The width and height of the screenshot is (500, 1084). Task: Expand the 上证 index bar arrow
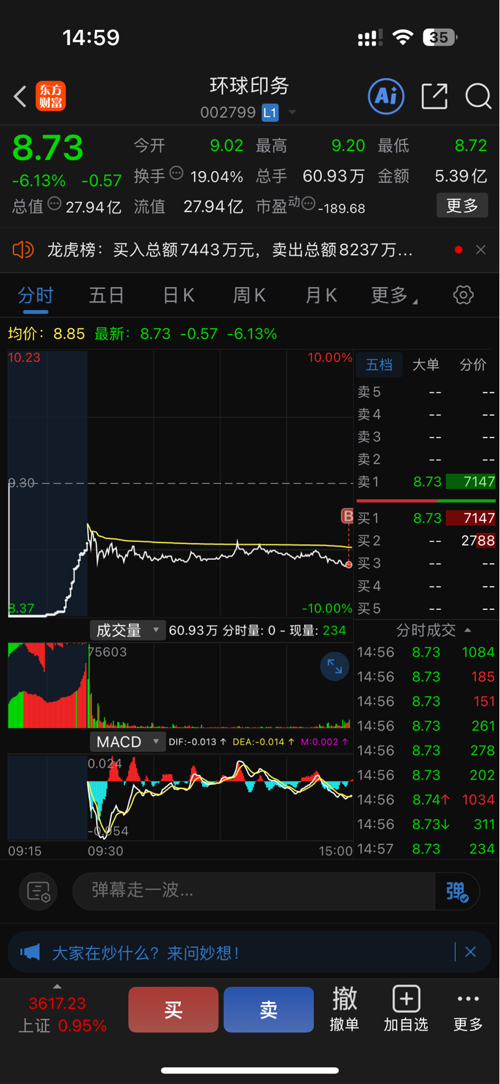pos(57,986)
